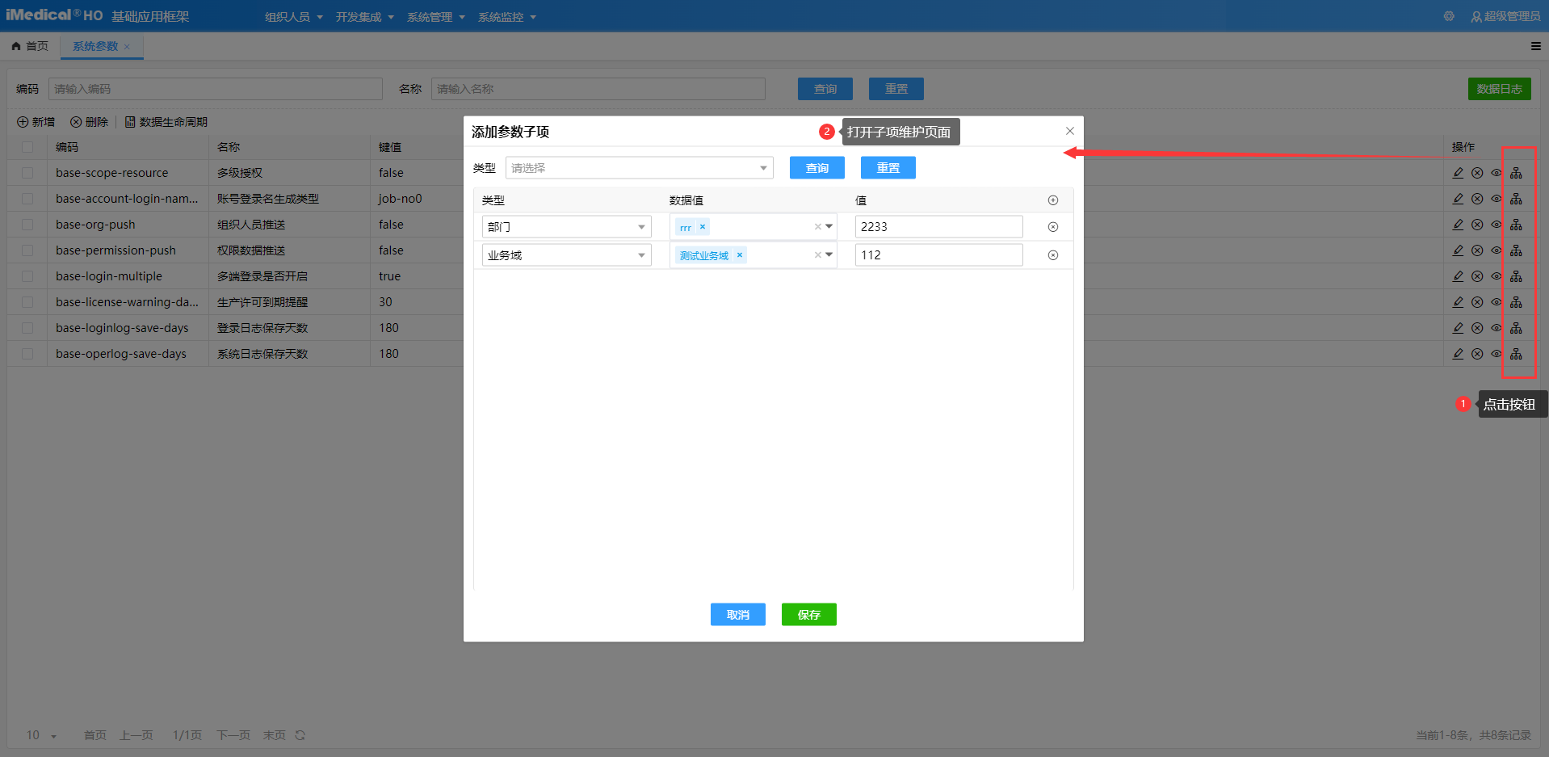
Task: Toggle the select-all checkbox in table header
Action: pyautogui.click(x=27, y=147)
